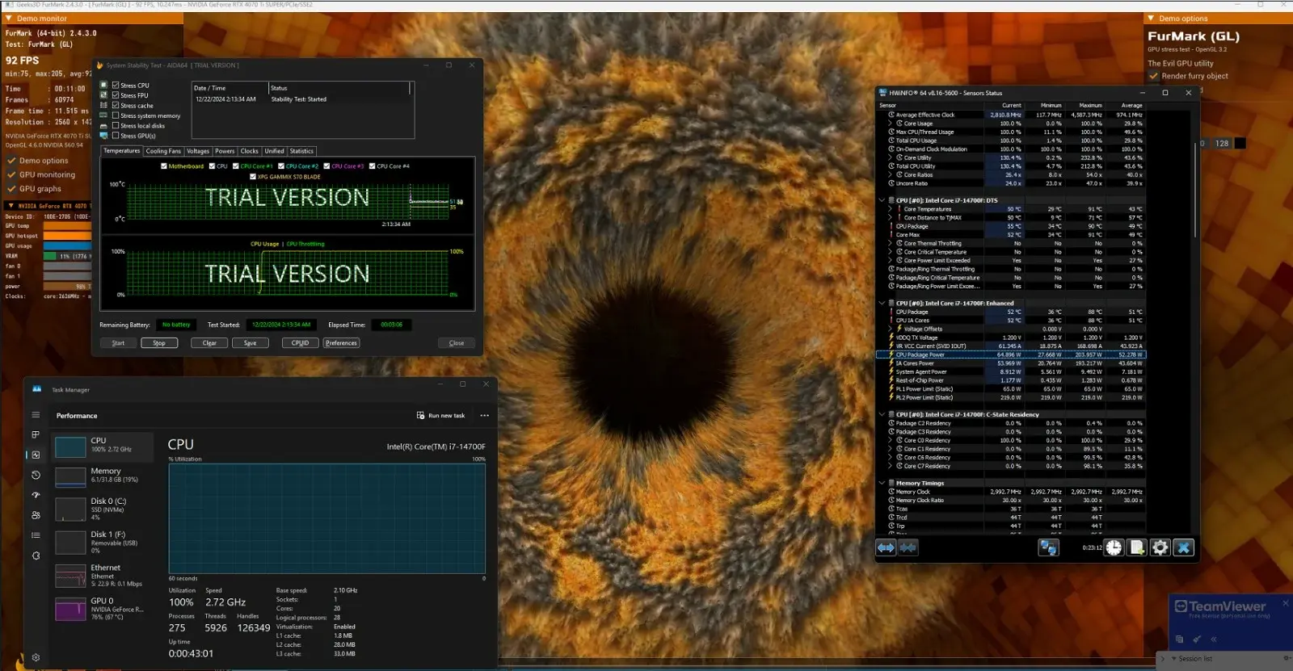Expand Core Usage row in HWiNFO
Screen dimensions: 1293x671
(x=891, y=124)
